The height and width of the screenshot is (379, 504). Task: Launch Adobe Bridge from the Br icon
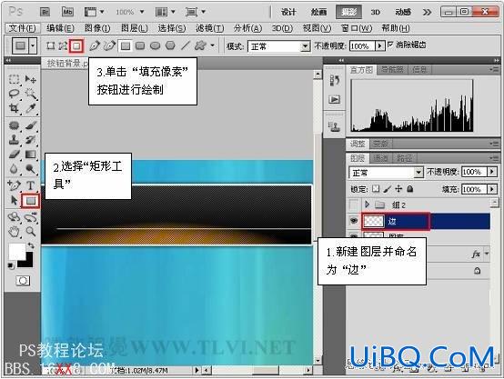[x=45, y=12]
